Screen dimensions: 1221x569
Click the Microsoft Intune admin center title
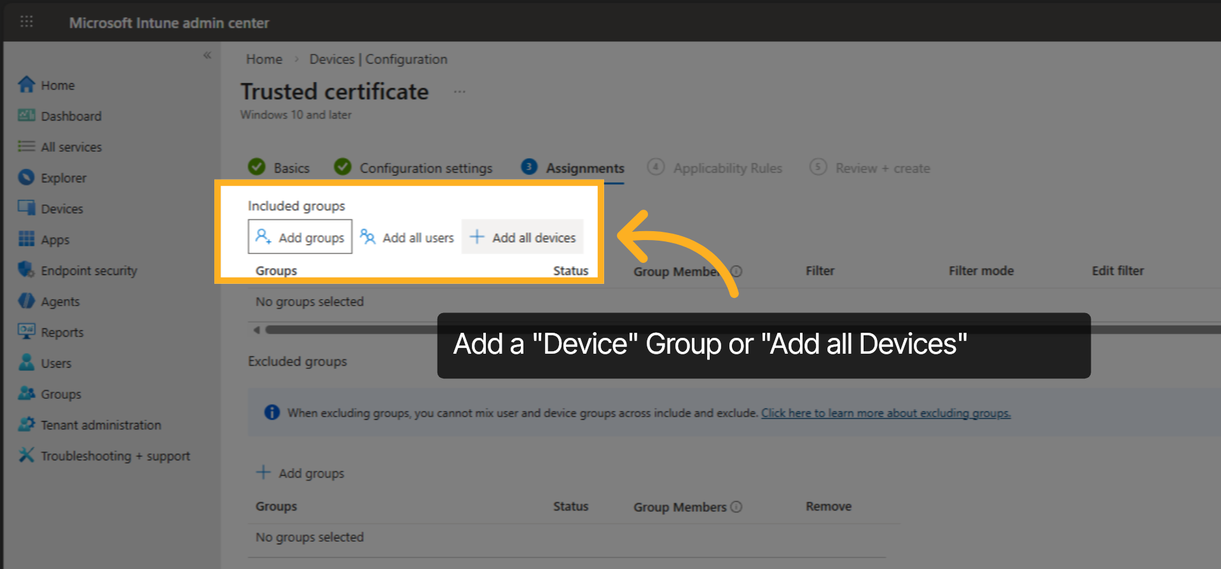[169, 23]
